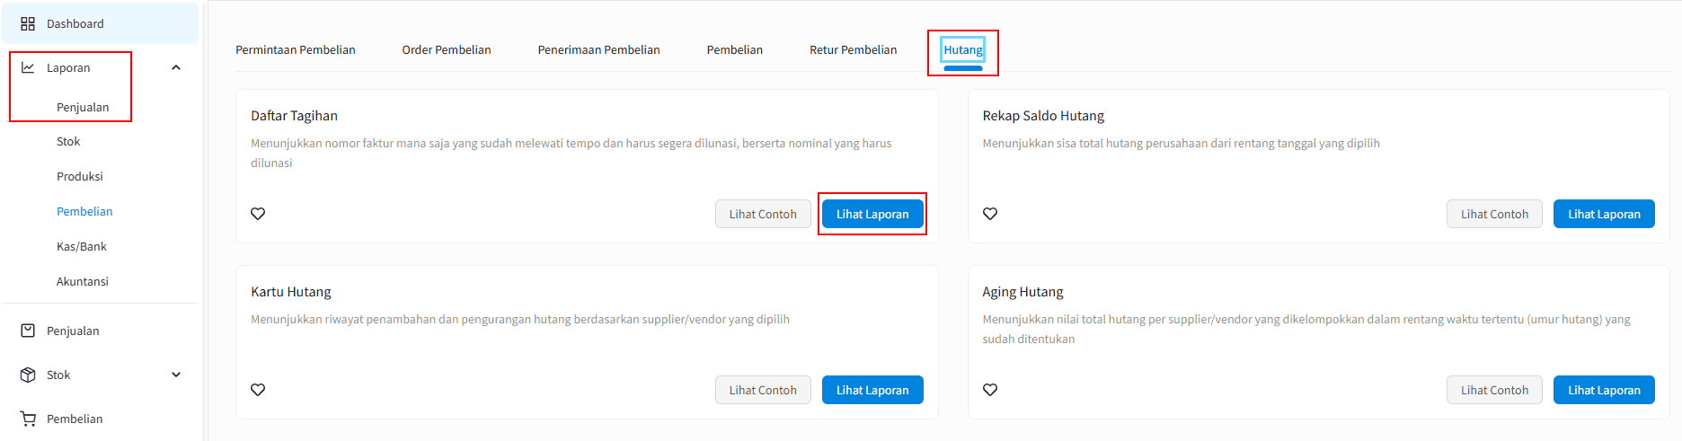Select the Retur Pembelian tab

point(853,50)
